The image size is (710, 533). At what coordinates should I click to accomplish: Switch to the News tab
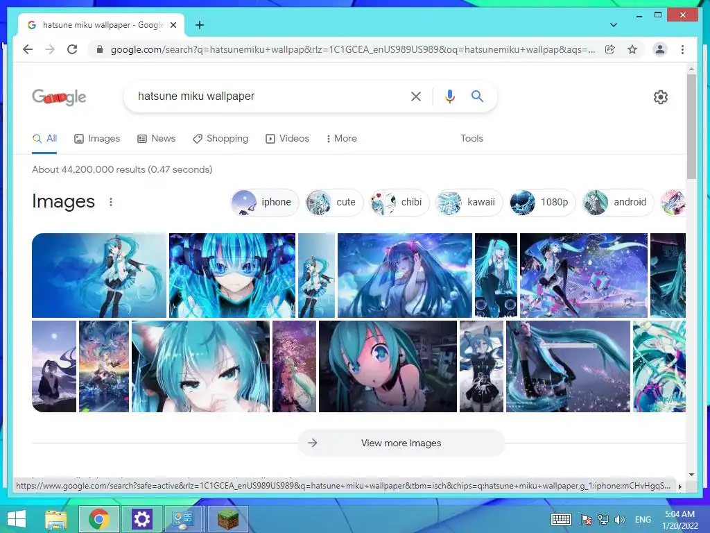coord(156,138)
